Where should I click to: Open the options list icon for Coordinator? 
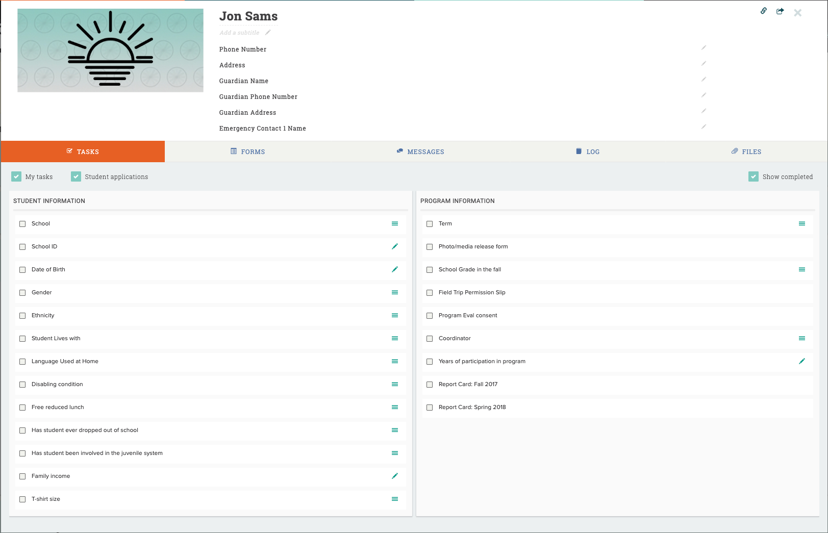[802, 338]
